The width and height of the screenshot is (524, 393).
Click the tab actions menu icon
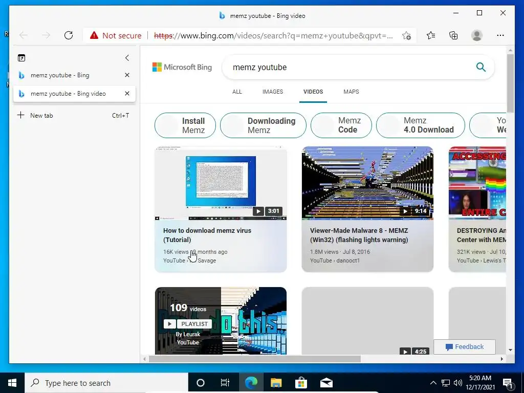(21, 58)
